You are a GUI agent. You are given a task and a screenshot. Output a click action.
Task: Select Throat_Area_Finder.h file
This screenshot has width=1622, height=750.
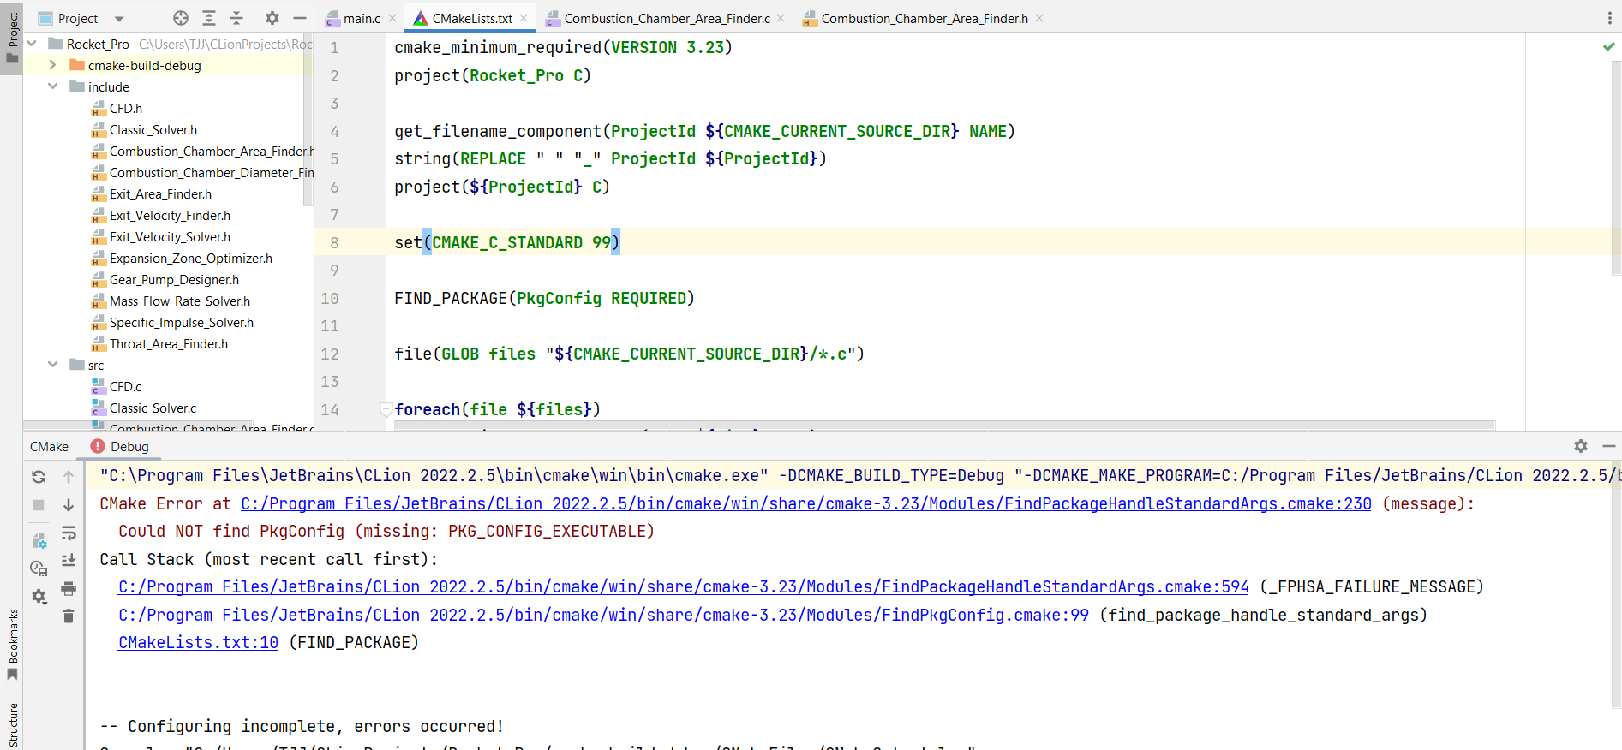pos(169,343)
